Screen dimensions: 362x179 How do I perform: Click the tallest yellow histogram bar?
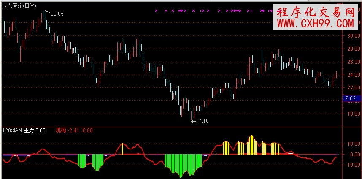[251, 145]
